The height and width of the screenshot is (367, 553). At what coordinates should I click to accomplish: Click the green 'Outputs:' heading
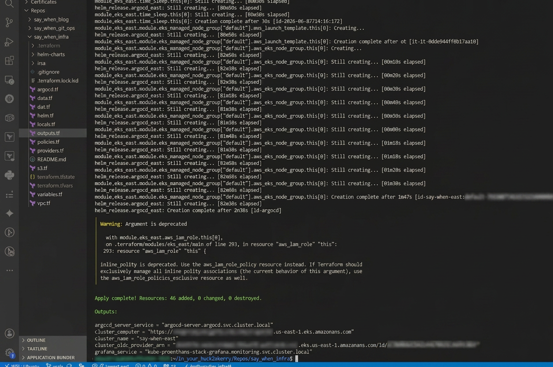pos(106,312)
